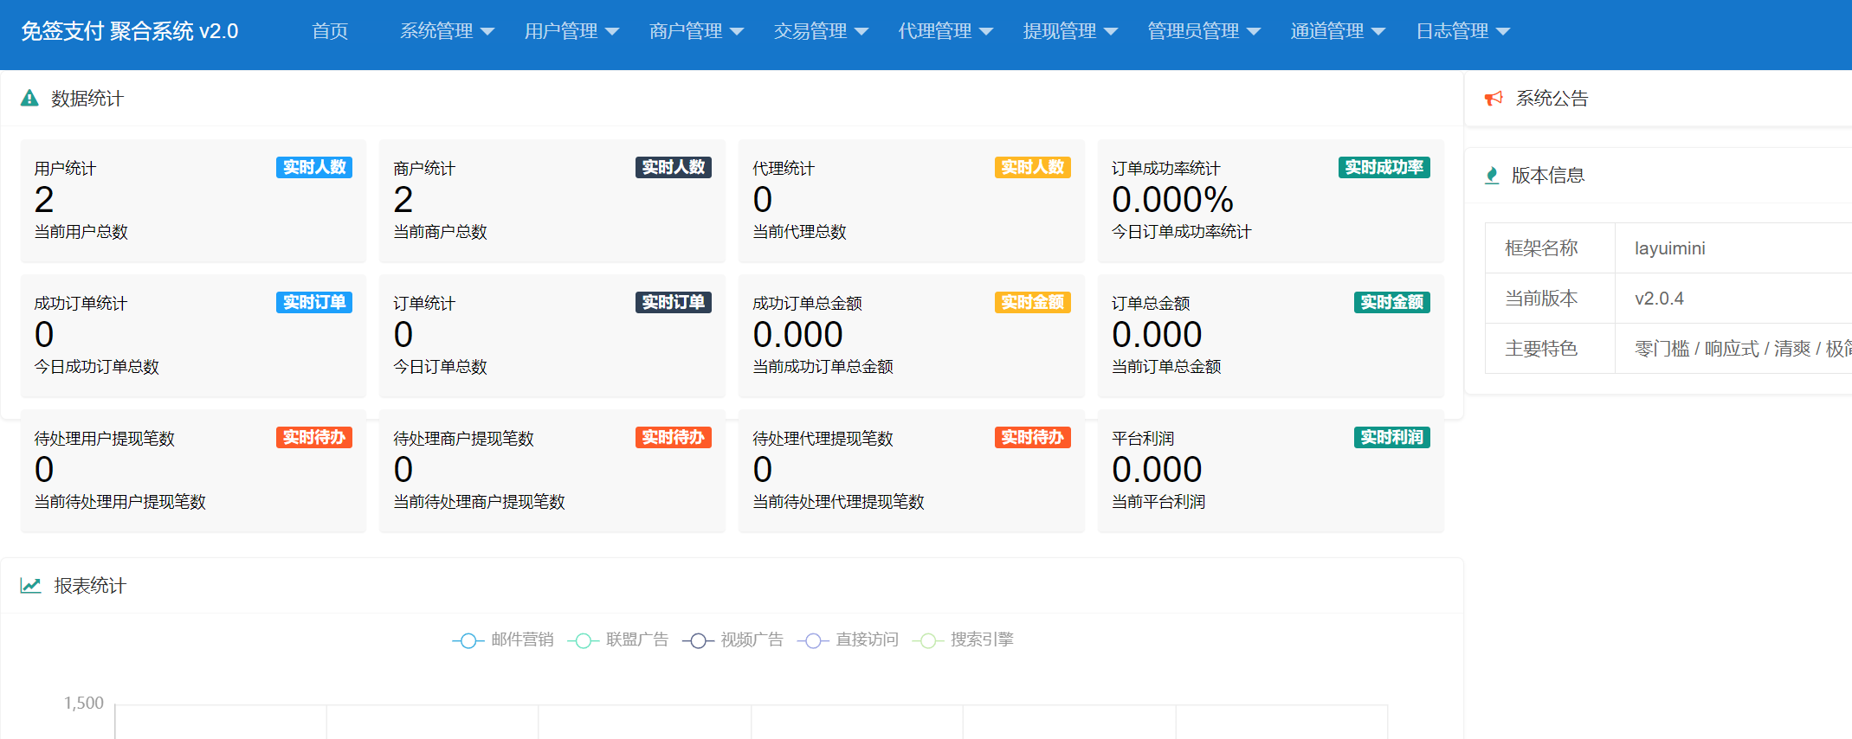Click the blue 实时人数 badge in 用户统计
This screenshot has width=1852, height=739.
(313, 167)
